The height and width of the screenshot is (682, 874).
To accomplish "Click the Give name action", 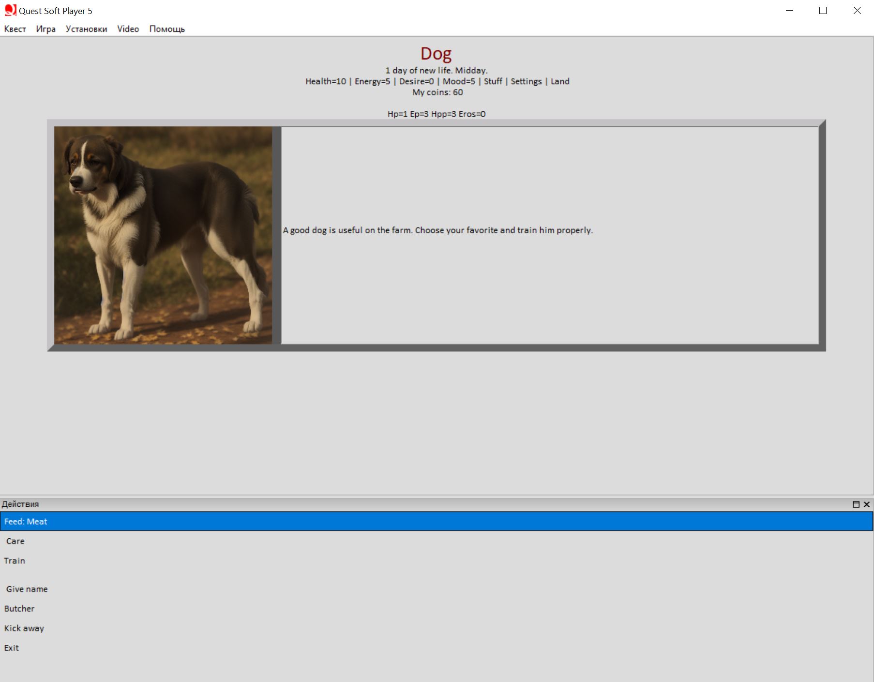I will pos(27,589).
